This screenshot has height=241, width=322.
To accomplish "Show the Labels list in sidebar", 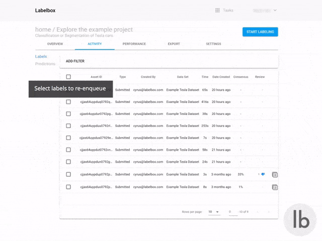I will (x=41, y=56).
